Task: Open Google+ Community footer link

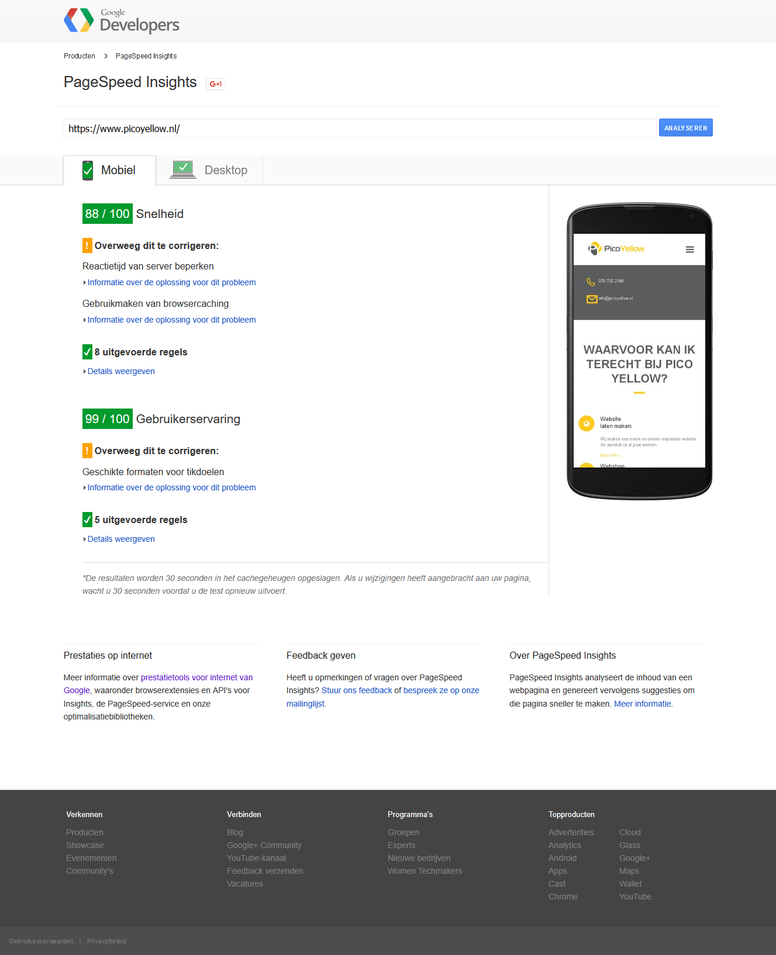Action: [264, 845]
